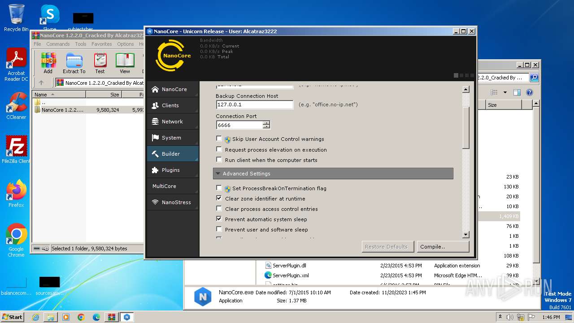Click the WinRAR Test icon
Screen dimensions: 574x323
100,63
